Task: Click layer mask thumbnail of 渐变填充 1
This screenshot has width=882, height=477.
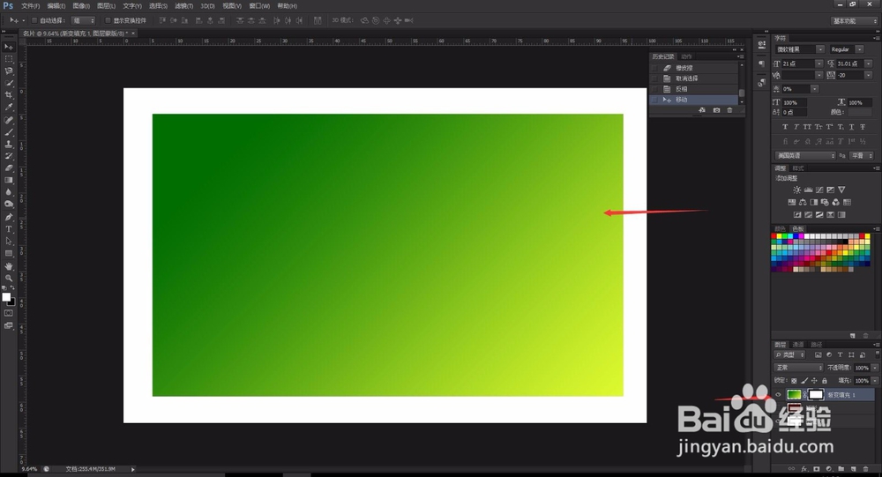Action: click(x=816, y=395)
